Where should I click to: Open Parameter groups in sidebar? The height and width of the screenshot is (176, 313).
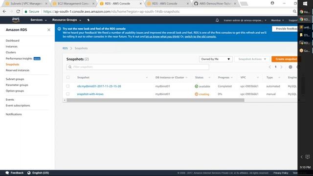[x=17, y=85]
